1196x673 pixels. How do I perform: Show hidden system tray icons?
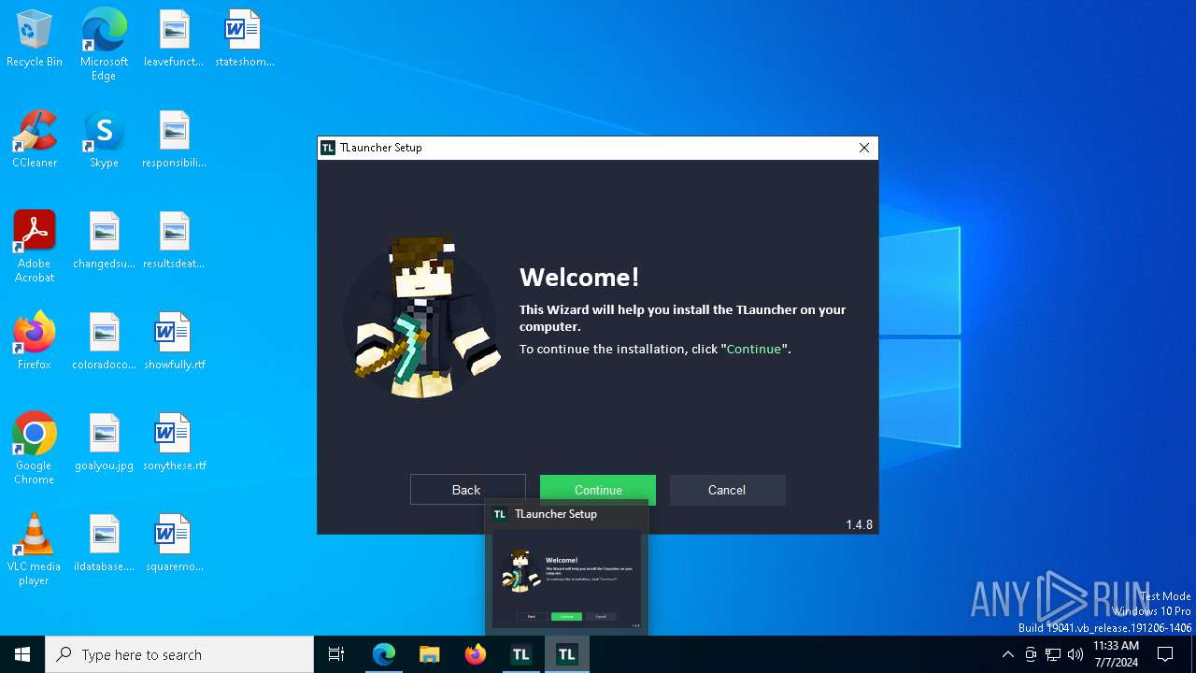(x=1007, y=654)
